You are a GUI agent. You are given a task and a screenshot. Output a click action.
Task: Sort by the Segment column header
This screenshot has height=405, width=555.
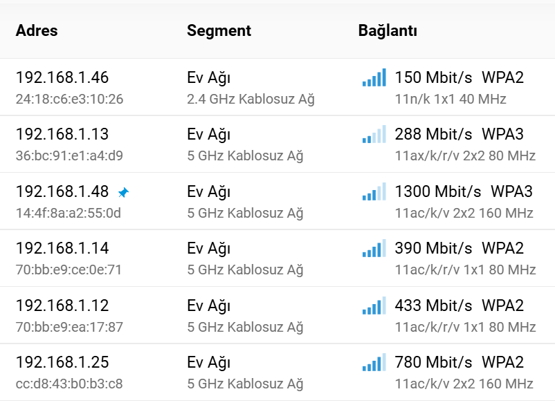tap(219, 30)
